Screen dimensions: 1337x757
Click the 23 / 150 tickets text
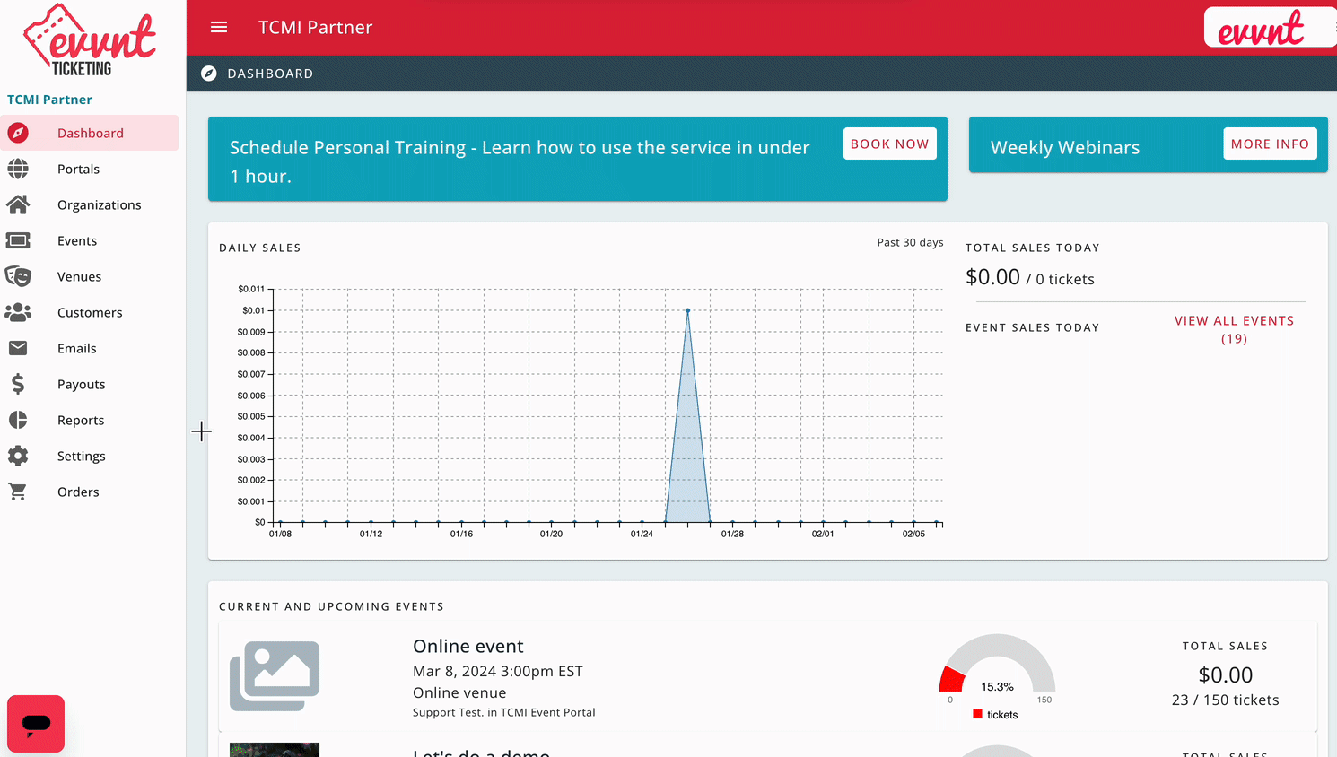pyautogui.click(x=1226, y=700)
